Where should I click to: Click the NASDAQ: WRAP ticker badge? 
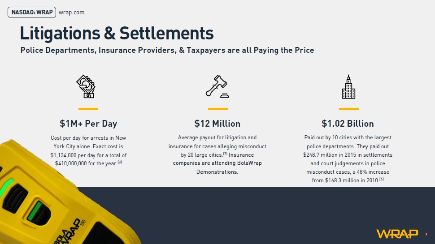click(x=32, y=13)
